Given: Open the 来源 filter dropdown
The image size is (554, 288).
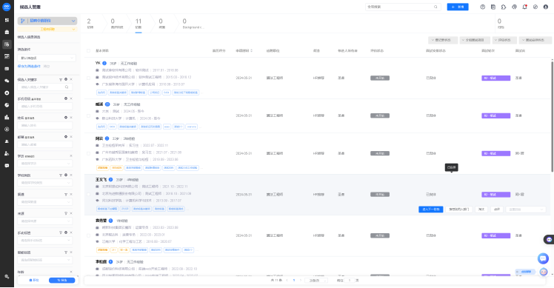Looking at the screenshot, I should [x=45, y=221].
